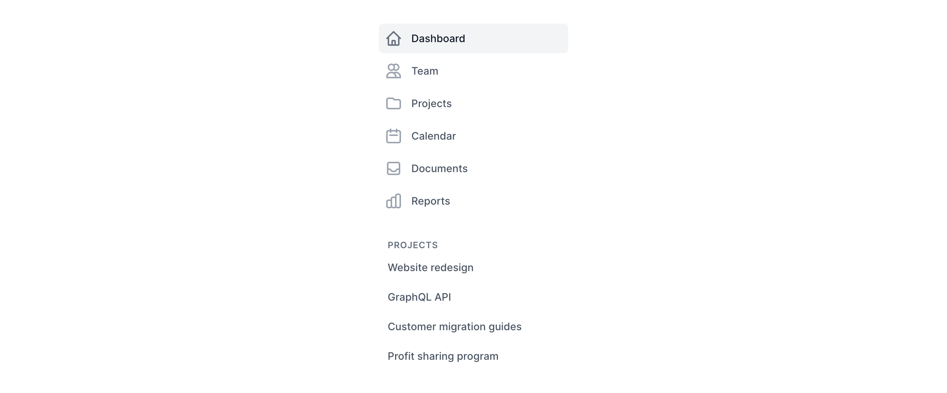Click the Calendar icon

click(x=393, y=136)
